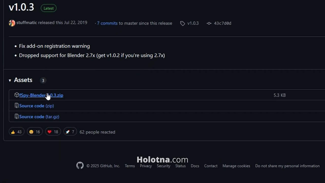Open the Docs footer link

tap(195, 166)
